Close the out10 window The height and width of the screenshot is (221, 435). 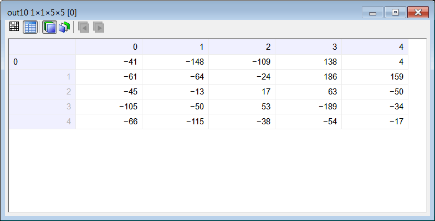(418, 13)
